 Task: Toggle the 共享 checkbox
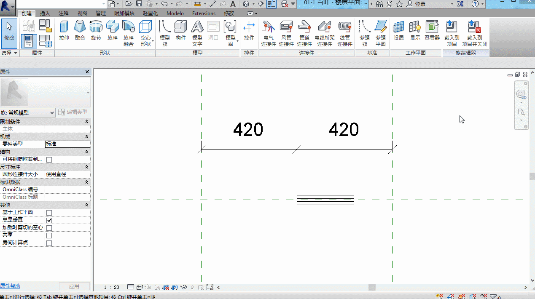click(49, 235)
